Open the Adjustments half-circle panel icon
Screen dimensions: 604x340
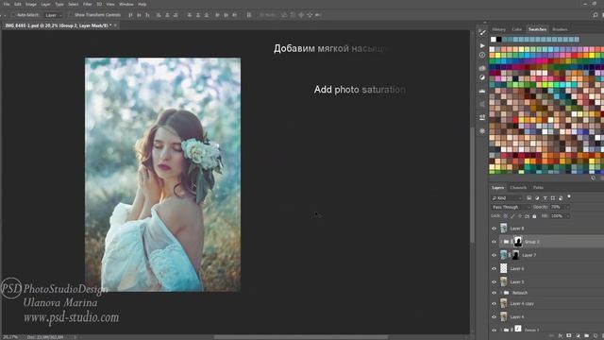click(482, 77)
